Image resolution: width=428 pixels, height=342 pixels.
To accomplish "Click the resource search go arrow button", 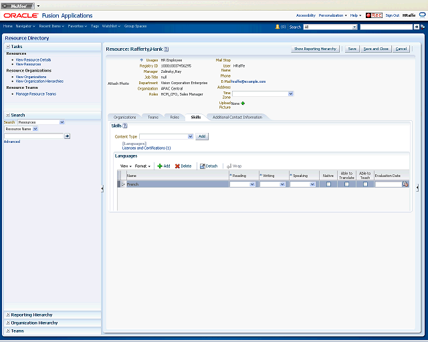I will 67,136.
